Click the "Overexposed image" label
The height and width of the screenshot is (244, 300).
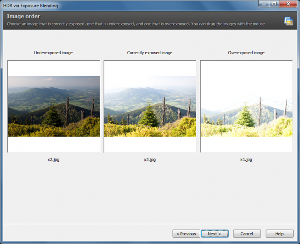pyautogui.click(x=246, y=53)
